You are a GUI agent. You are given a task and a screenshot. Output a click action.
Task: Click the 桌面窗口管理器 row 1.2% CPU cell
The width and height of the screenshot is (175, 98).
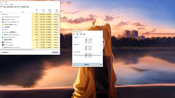(35, 40)
